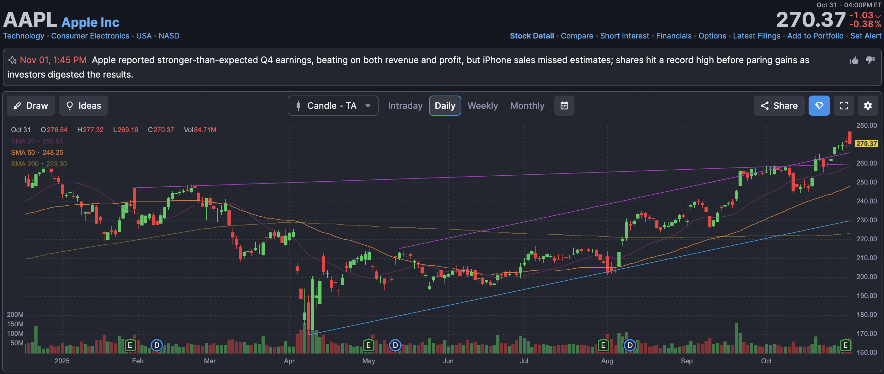
Task: Toggle the SMA 20 indicator label
Action: 23,141
